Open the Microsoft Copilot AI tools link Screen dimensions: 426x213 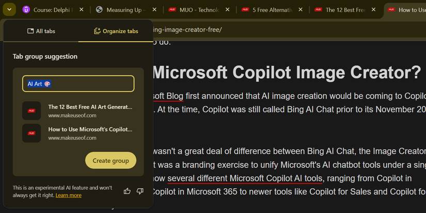point(245,178)
